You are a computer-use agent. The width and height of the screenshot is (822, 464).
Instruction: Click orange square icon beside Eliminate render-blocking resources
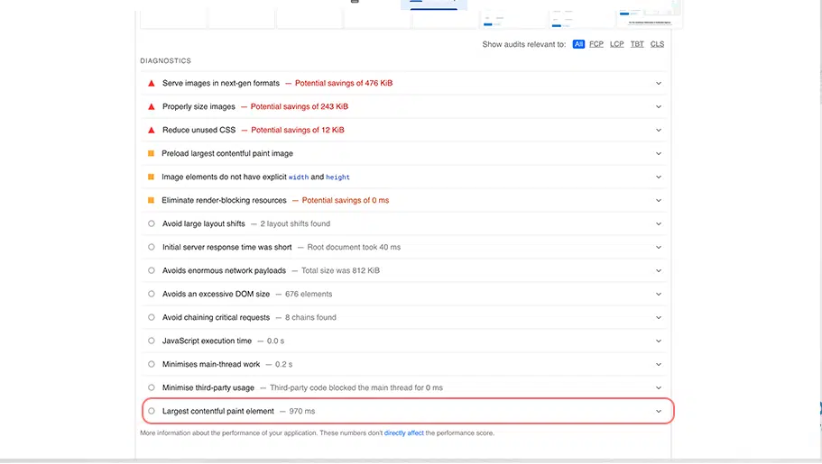click(x=151, y=200)
